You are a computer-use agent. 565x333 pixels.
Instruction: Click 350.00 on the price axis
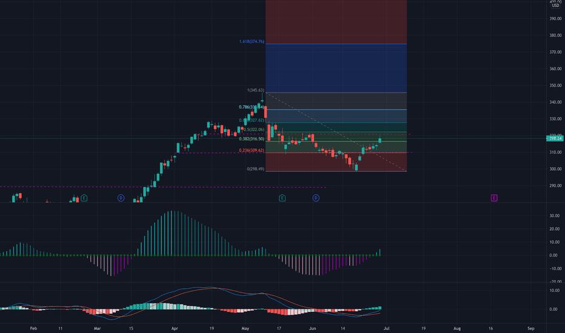tap(555, 86)
